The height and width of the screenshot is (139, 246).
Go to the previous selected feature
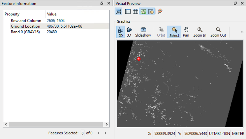pos(98,133)
